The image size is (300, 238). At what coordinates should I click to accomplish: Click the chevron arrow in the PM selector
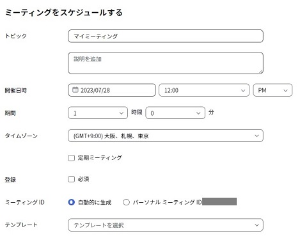pyautogui.click(x=285, y=90)
